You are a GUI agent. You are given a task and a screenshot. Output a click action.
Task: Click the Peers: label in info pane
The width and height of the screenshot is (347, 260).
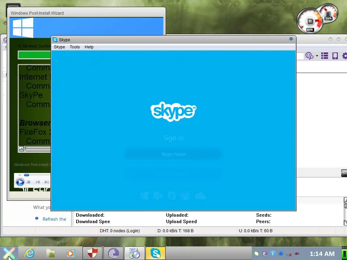(x=263, y=221)
